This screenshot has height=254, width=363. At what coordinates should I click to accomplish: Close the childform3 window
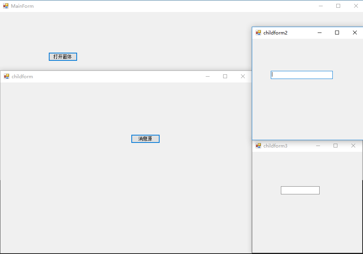tap(353, 146)
